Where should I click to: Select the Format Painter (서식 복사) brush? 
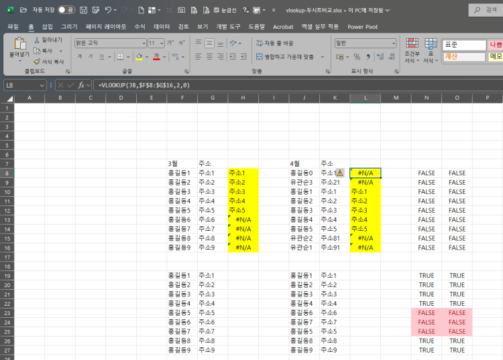pyautogui.click(x=37, y=61)
